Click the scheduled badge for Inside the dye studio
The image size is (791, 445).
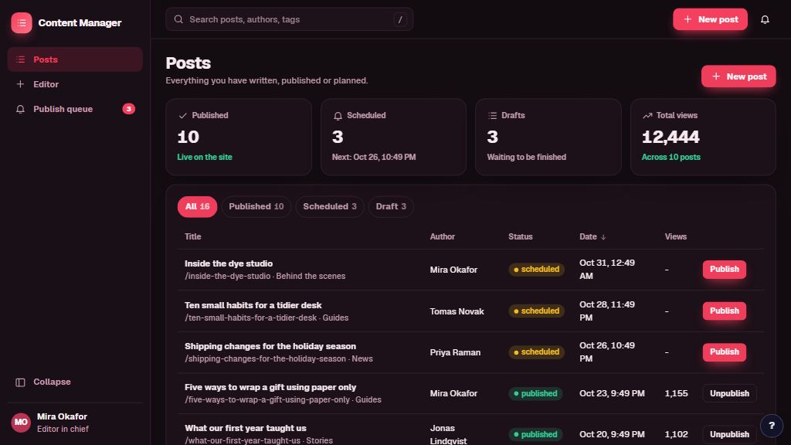(x=536, y=270)
